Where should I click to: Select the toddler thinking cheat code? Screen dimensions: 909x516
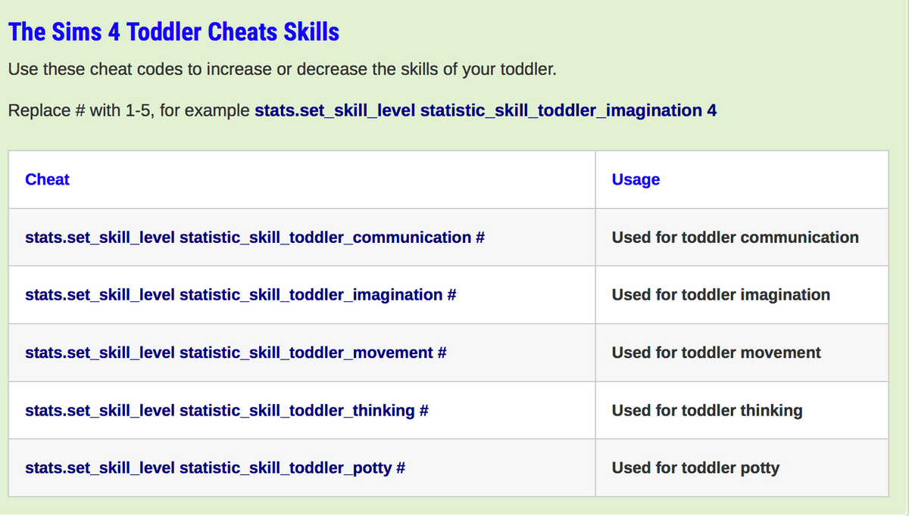(x=227, y=410)
